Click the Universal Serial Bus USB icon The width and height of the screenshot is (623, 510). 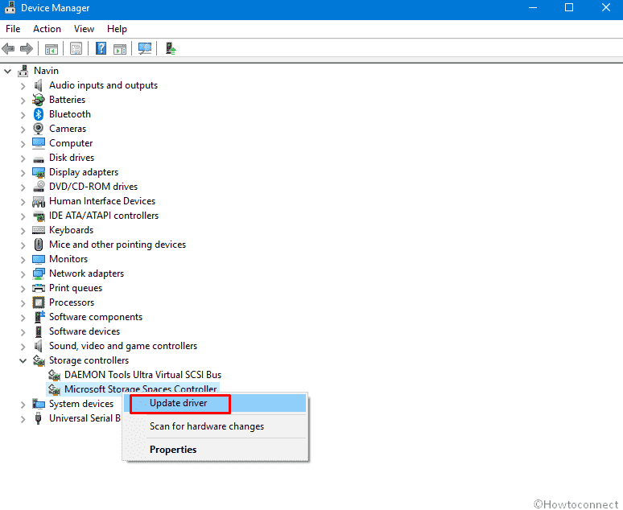pyautogui.click(x=38, y=418)
